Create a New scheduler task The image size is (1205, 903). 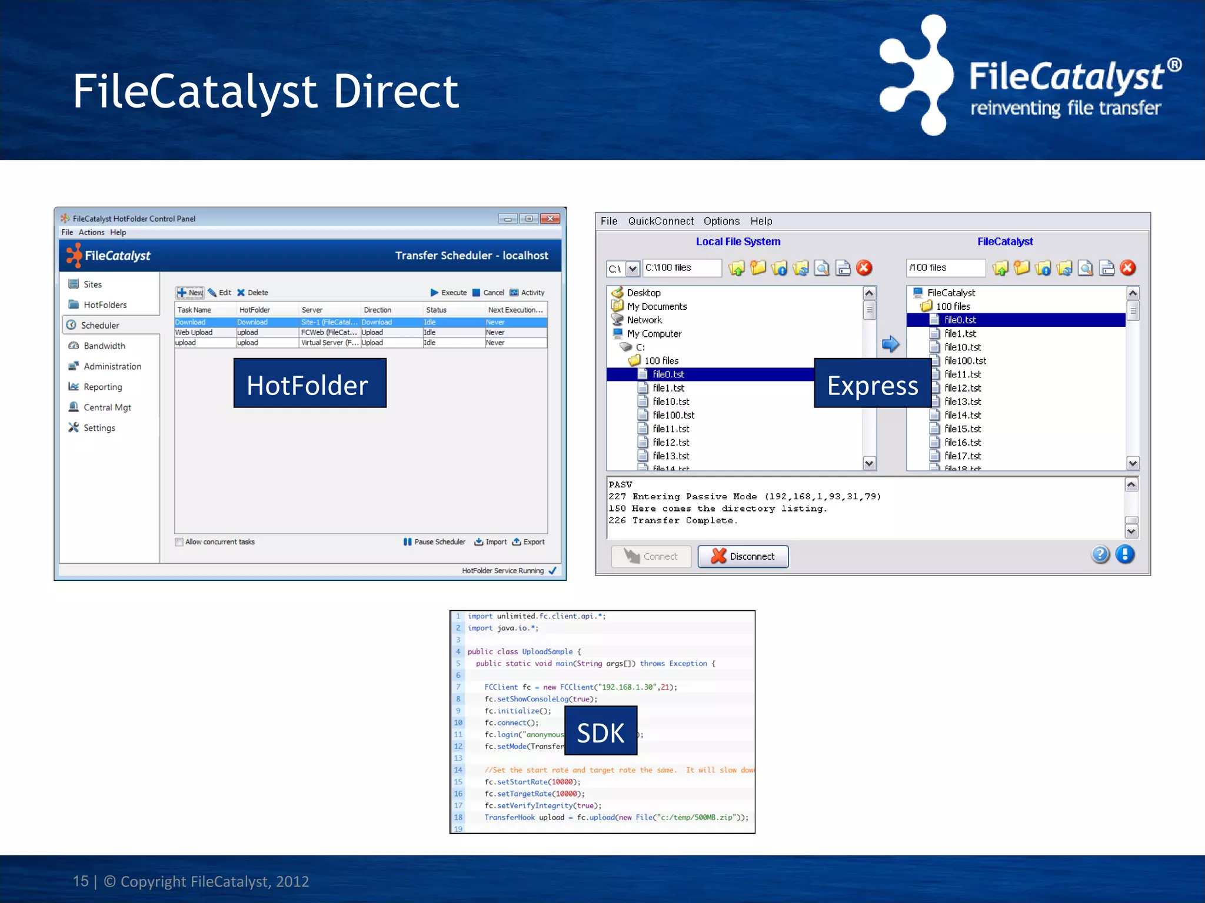[189, 293]
